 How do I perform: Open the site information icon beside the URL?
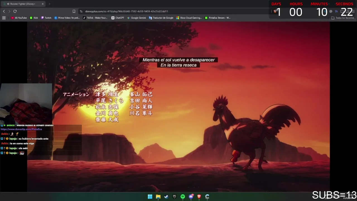point(81,11)
